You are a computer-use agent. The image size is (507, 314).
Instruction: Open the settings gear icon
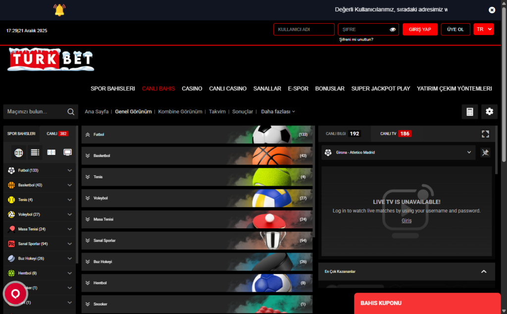tap(489, 111)
